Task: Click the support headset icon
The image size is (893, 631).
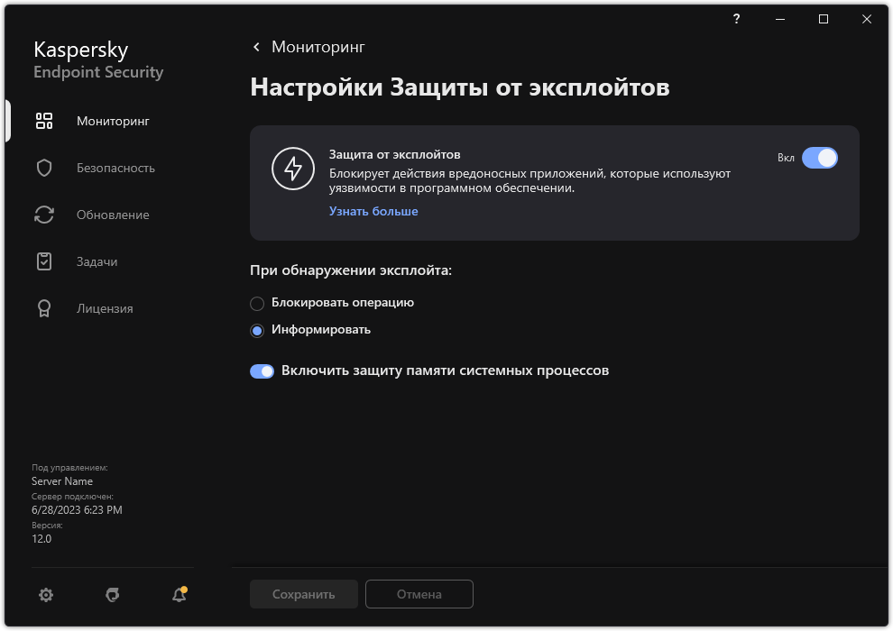Action: click(113, 595)
